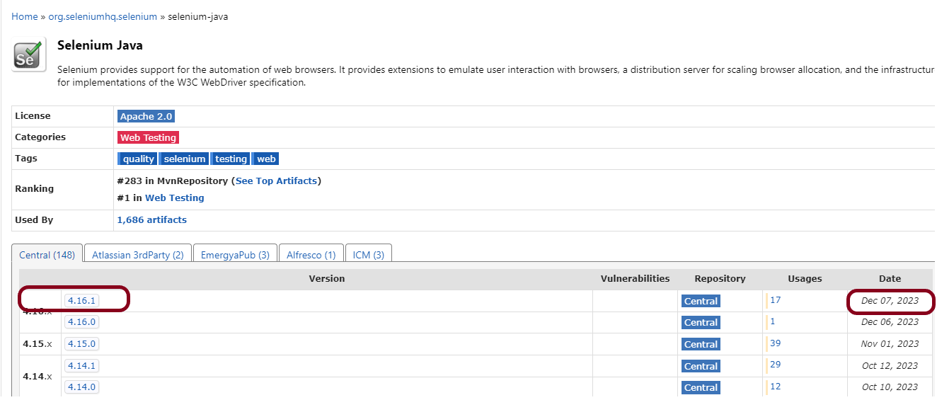Open the 1,686 artifacts link
The image size is (937, 400).
151,219
